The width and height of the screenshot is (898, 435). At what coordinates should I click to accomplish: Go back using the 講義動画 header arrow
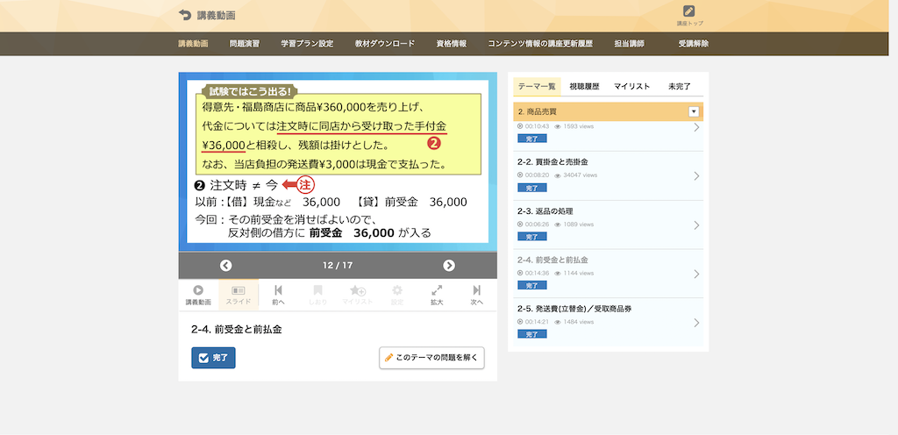tap(184, 15)
